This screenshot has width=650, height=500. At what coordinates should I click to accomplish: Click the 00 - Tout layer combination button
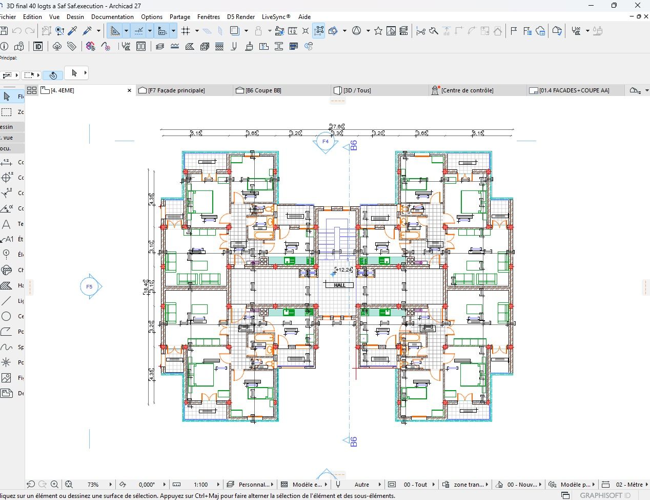tap(415, 484)
